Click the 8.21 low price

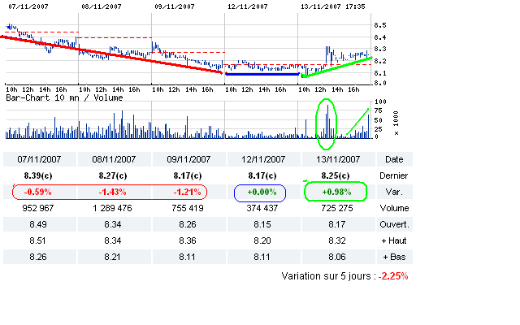pos(112,257)
